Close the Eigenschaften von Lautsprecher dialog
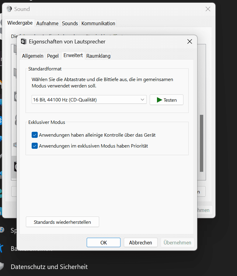The image size is (237, 276). click(190, 42)
